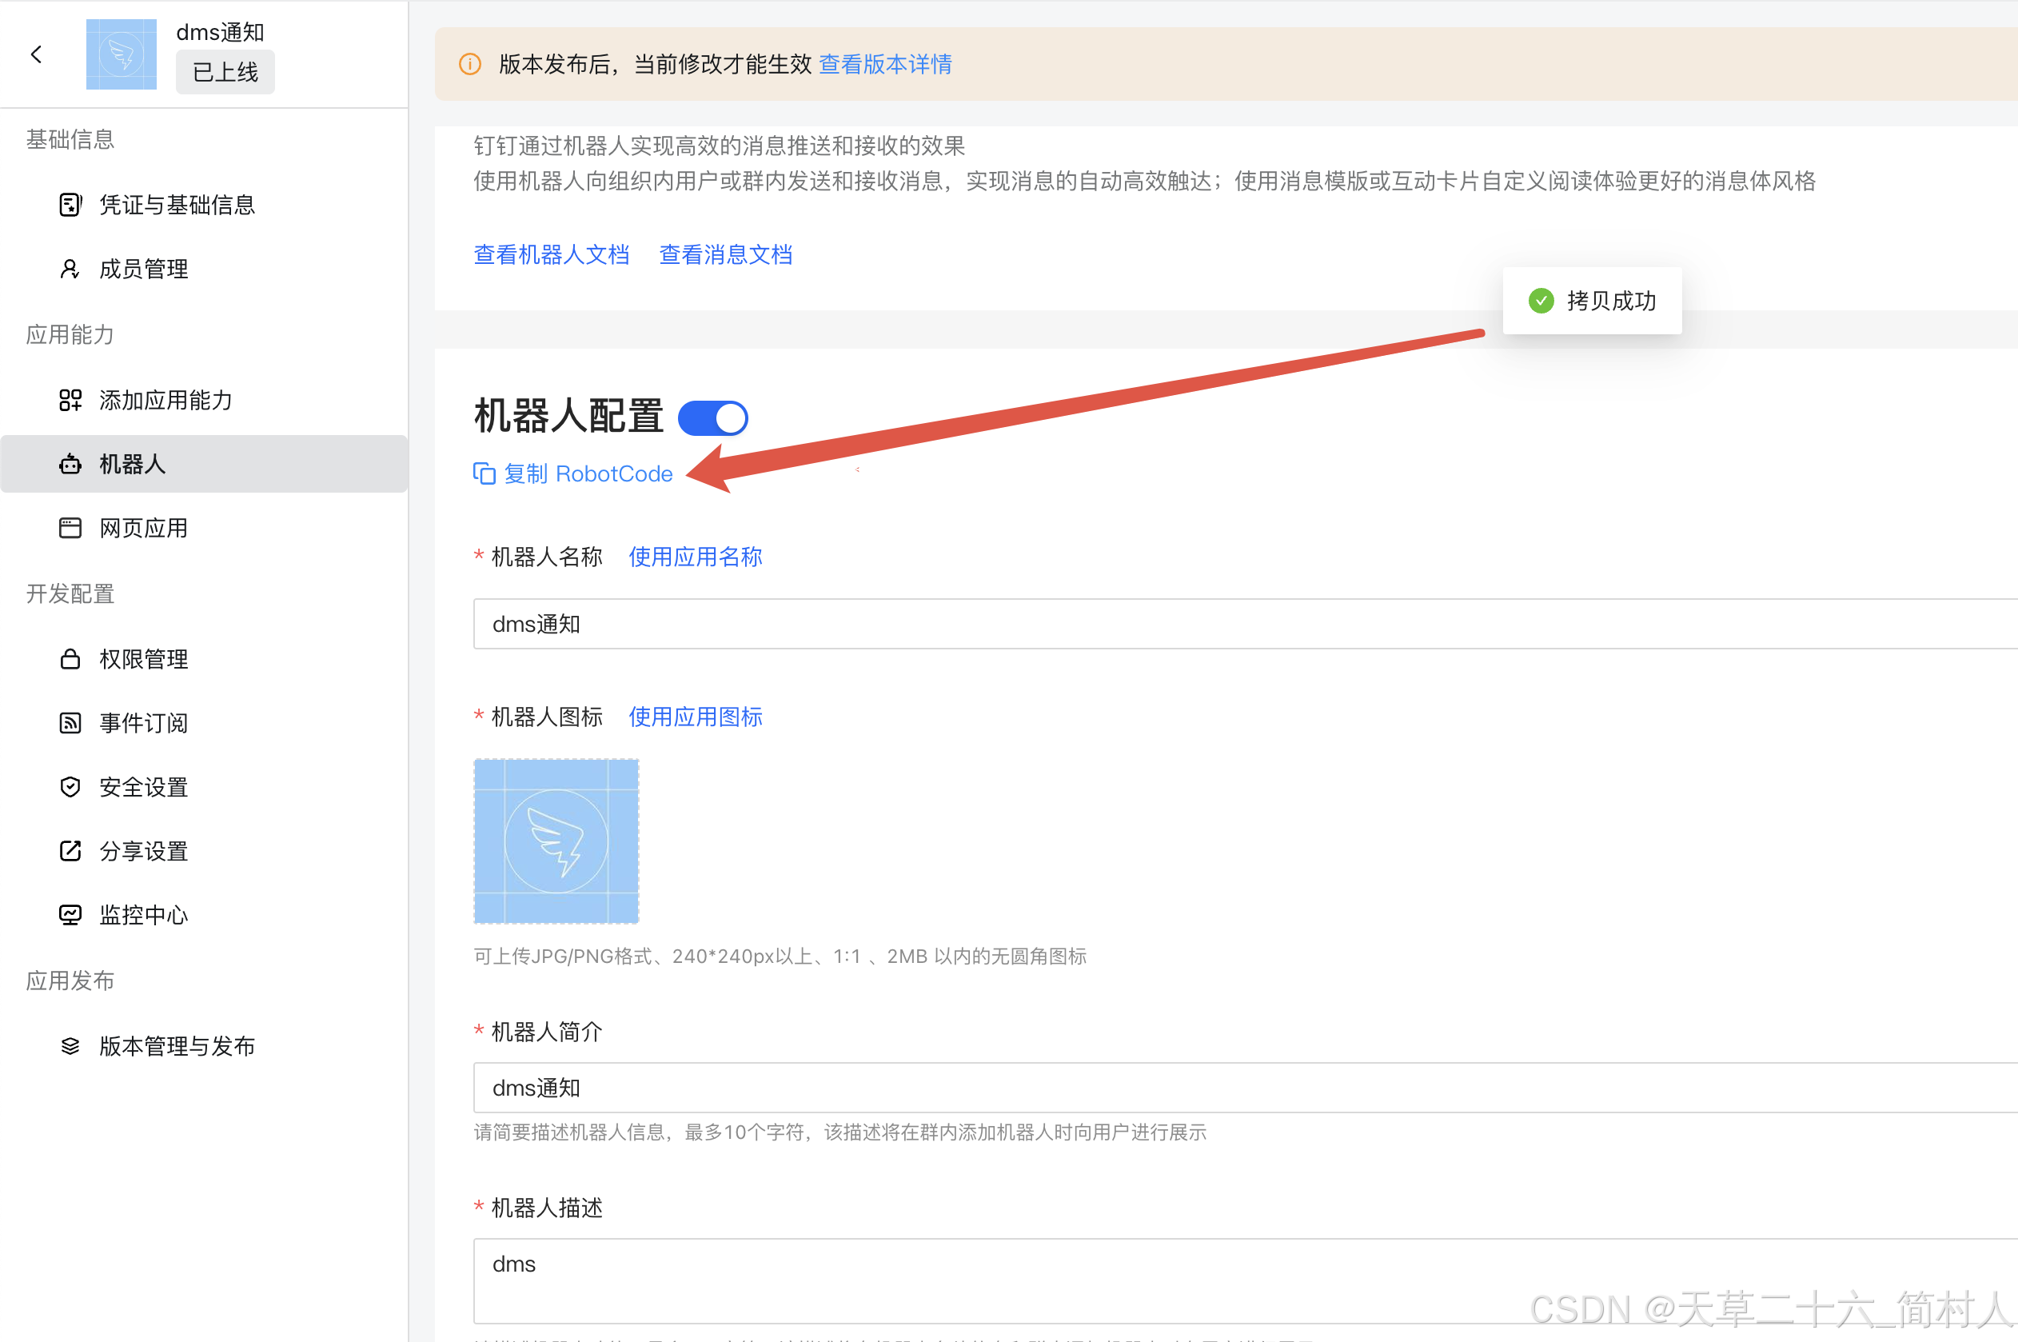Open 监控中心 in the sidebar

coord(143,915)
